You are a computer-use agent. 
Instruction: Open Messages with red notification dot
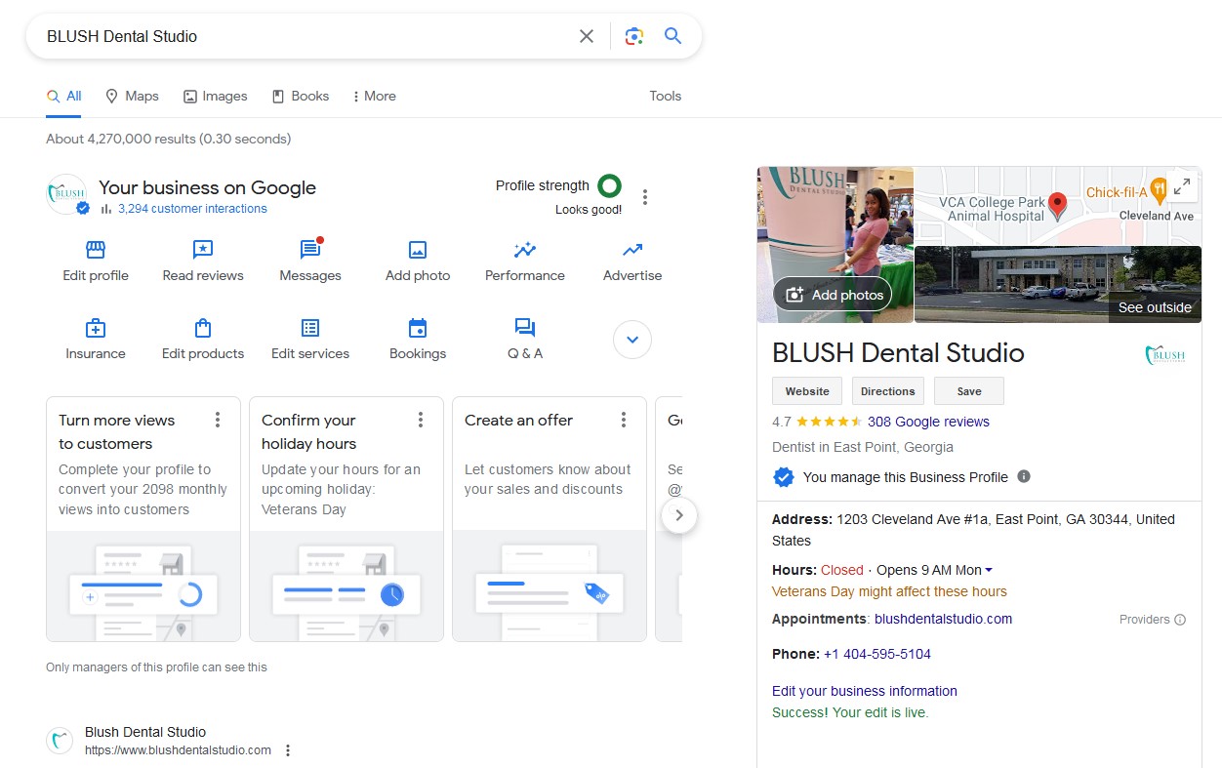pos(310,250)
